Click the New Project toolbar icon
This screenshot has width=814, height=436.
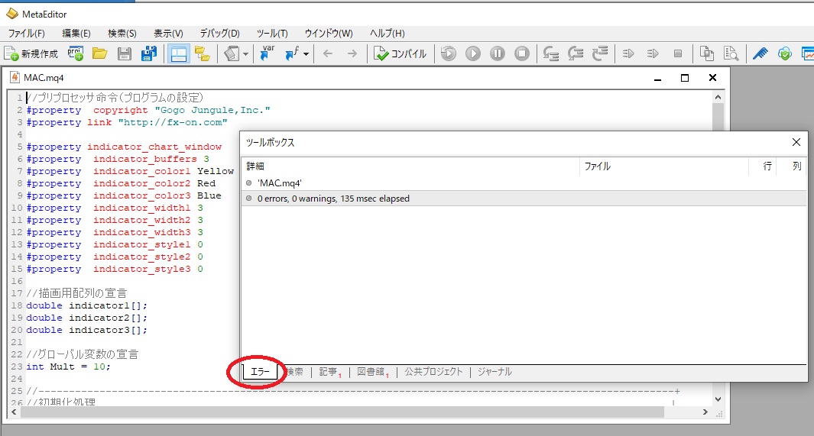click(76, 53)
